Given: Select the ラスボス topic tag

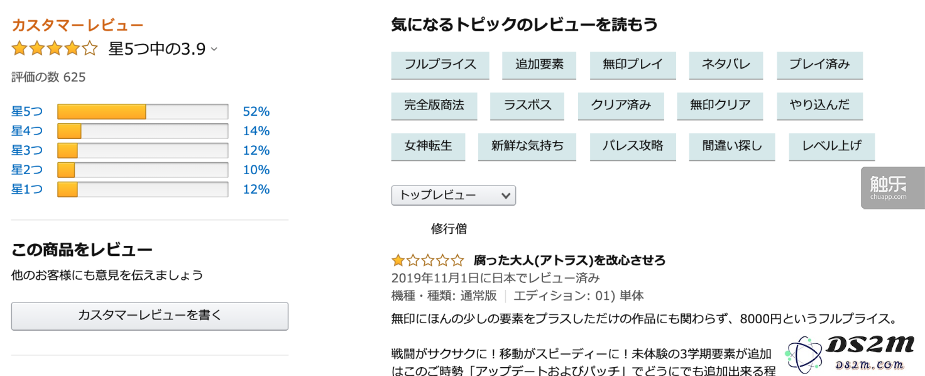Looking at the screenshot, I should [527, 106].
